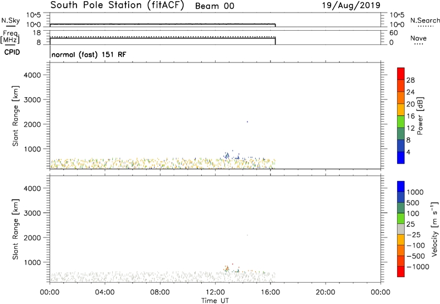This screenshot has height=304, width=440.
Task: Click Slant Range label of the velocity panel
Action: [x=15, y=229]
